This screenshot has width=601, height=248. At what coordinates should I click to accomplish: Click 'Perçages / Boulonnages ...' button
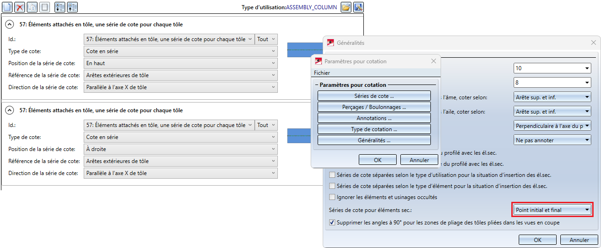point(374,107)
